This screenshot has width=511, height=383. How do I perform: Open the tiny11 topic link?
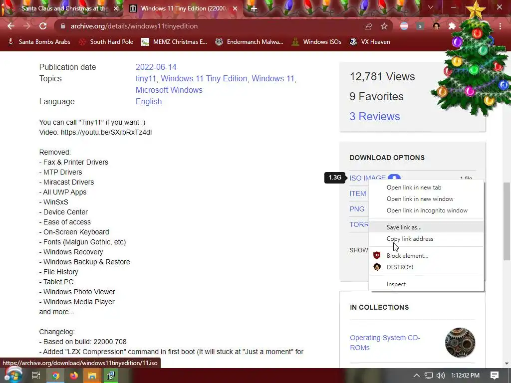[x=146, y=78]
